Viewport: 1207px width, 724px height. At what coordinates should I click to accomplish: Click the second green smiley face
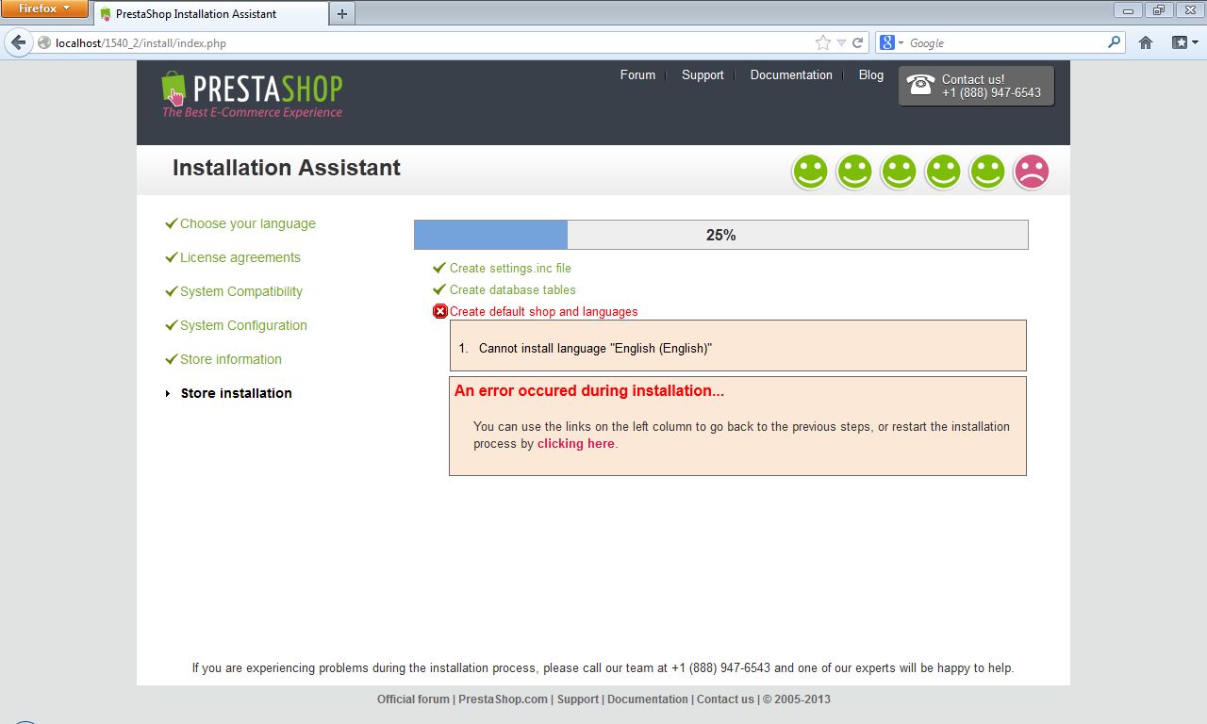coord(854,173)
